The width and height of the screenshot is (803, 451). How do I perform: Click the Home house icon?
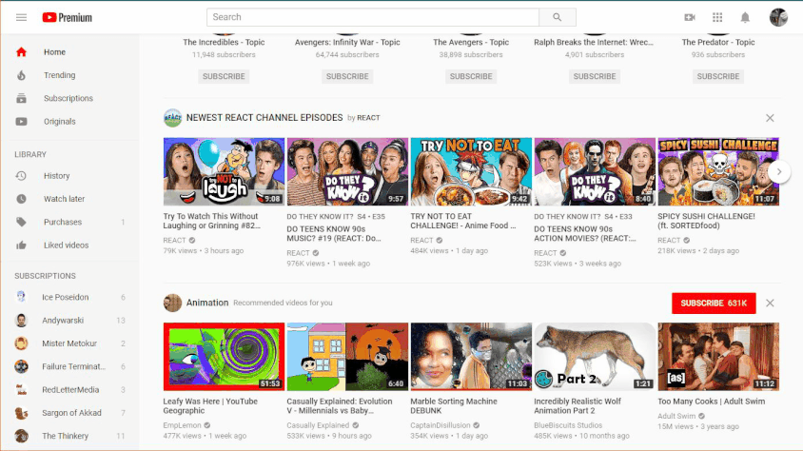tap(21, 51)
